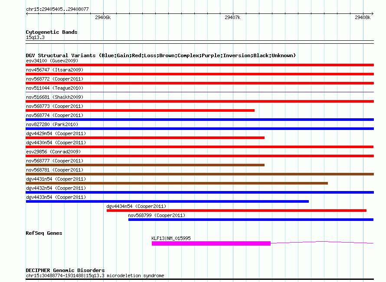
Task: Click the 29407k ruler position label
Action: point(232,17)
